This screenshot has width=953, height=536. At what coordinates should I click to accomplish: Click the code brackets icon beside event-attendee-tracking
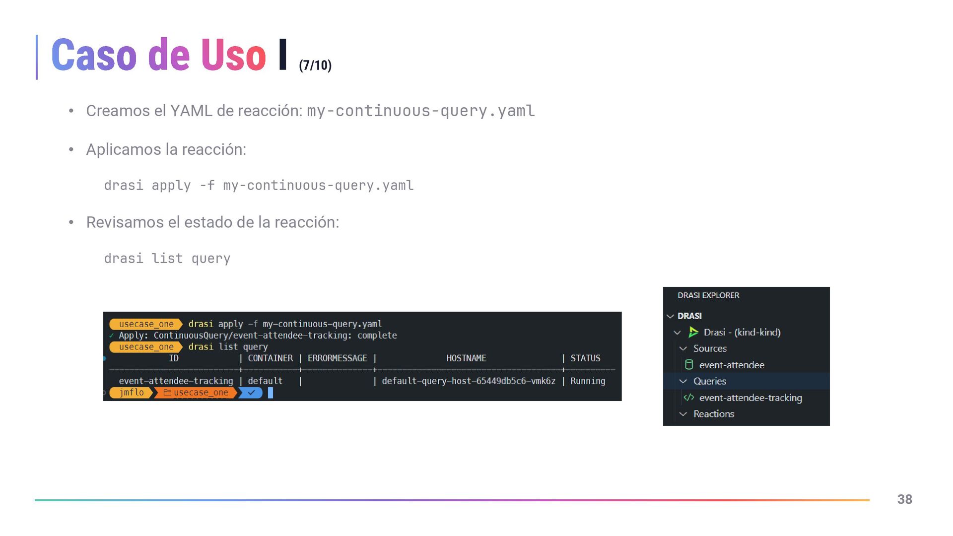[x=689, y=398]
